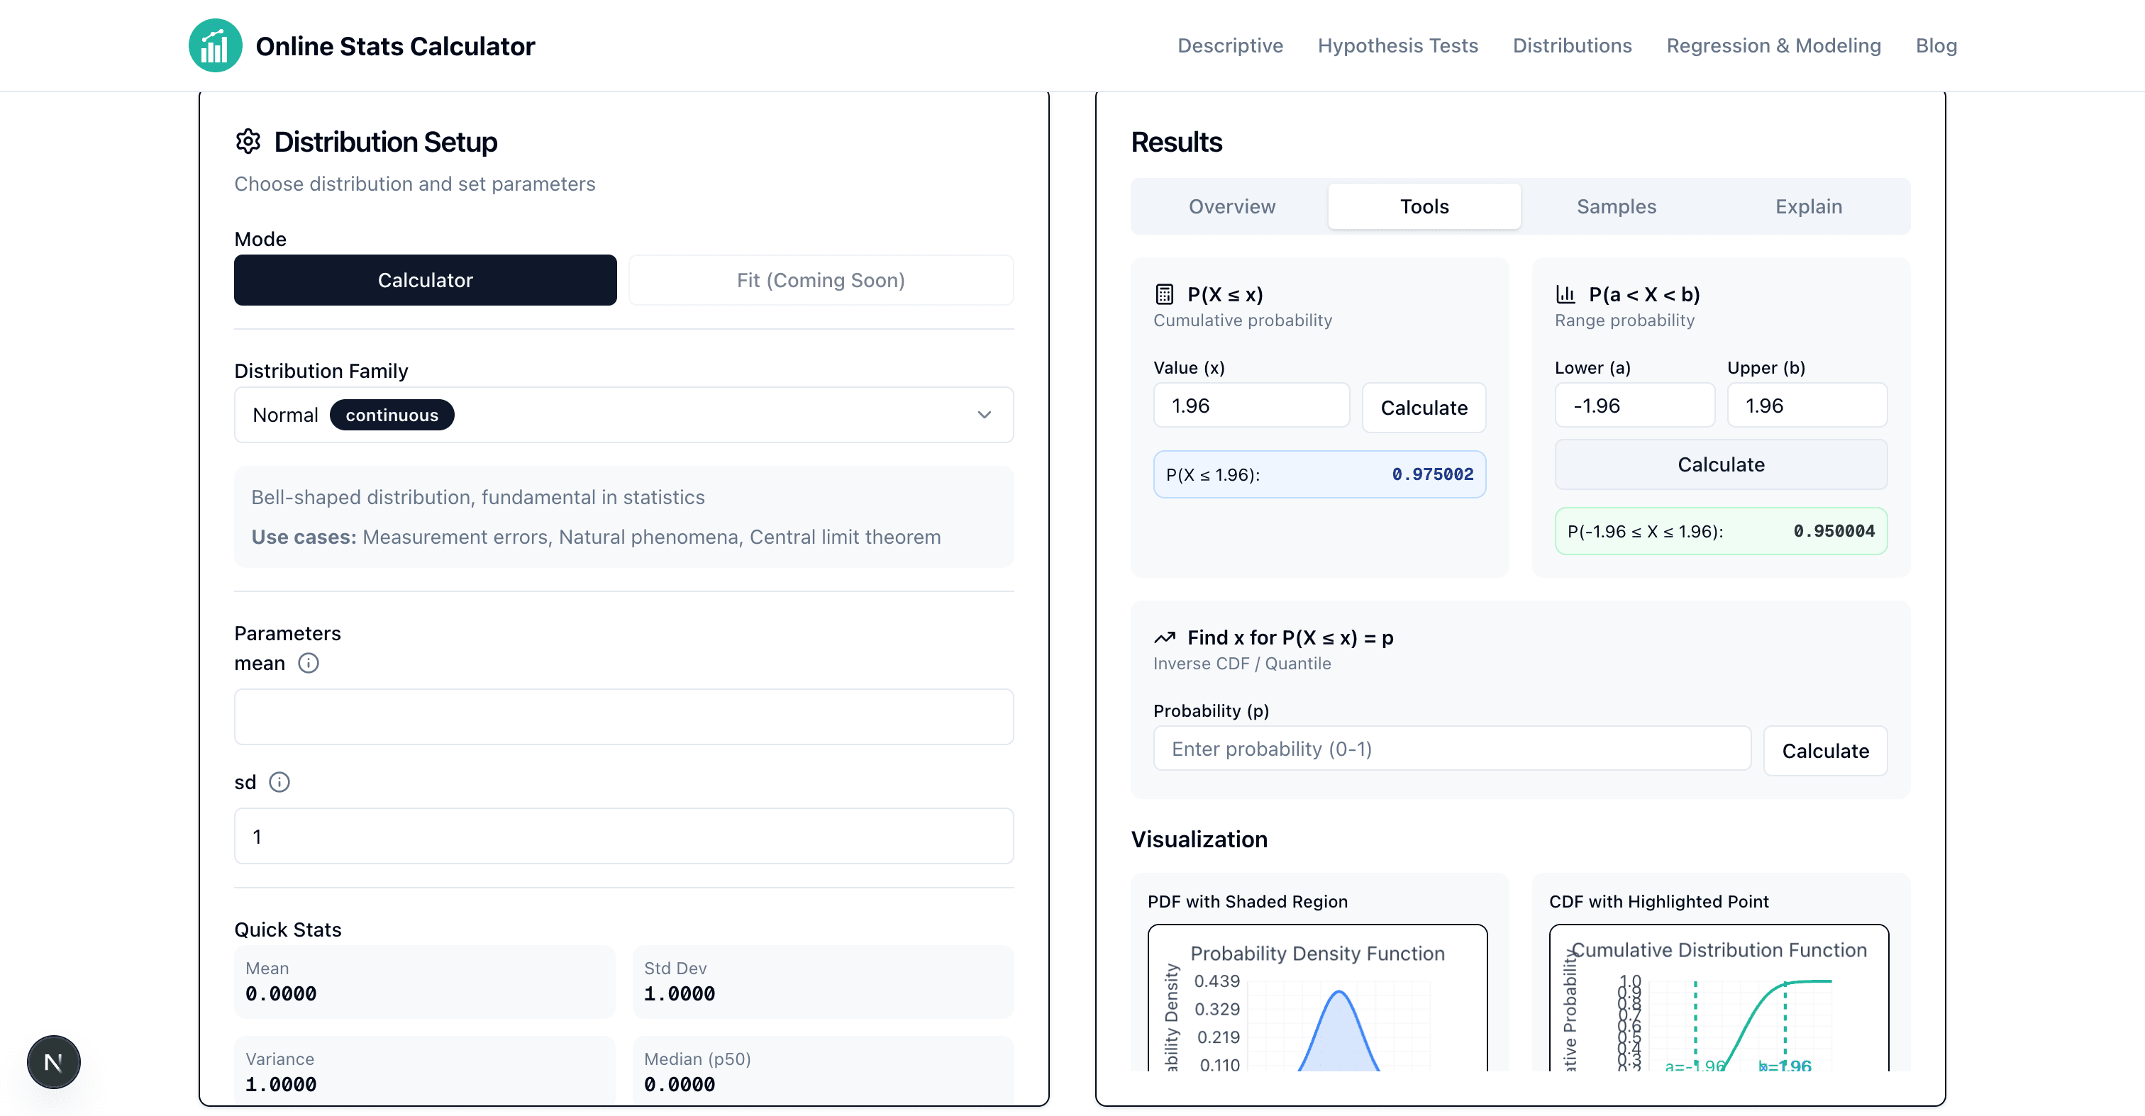Click Calculate next to Value (x)
The width and height of the screenshot is (2145, 1116).
coord(1423,407)
